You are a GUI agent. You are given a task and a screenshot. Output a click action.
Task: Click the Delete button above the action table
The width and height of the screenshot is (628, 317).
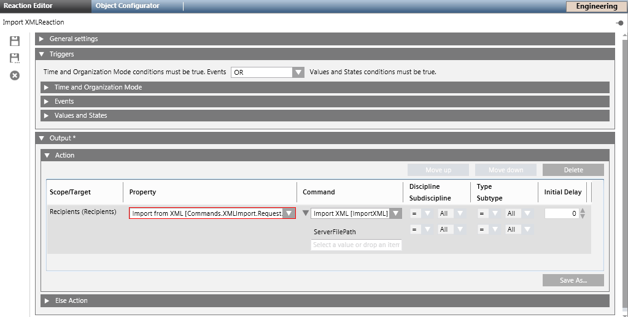tap(573, 170)
